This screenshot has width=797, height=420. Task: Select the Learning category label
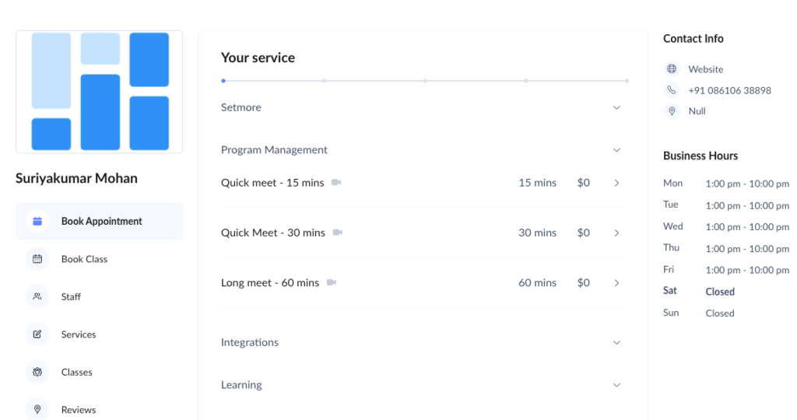(x=241, y=385)
